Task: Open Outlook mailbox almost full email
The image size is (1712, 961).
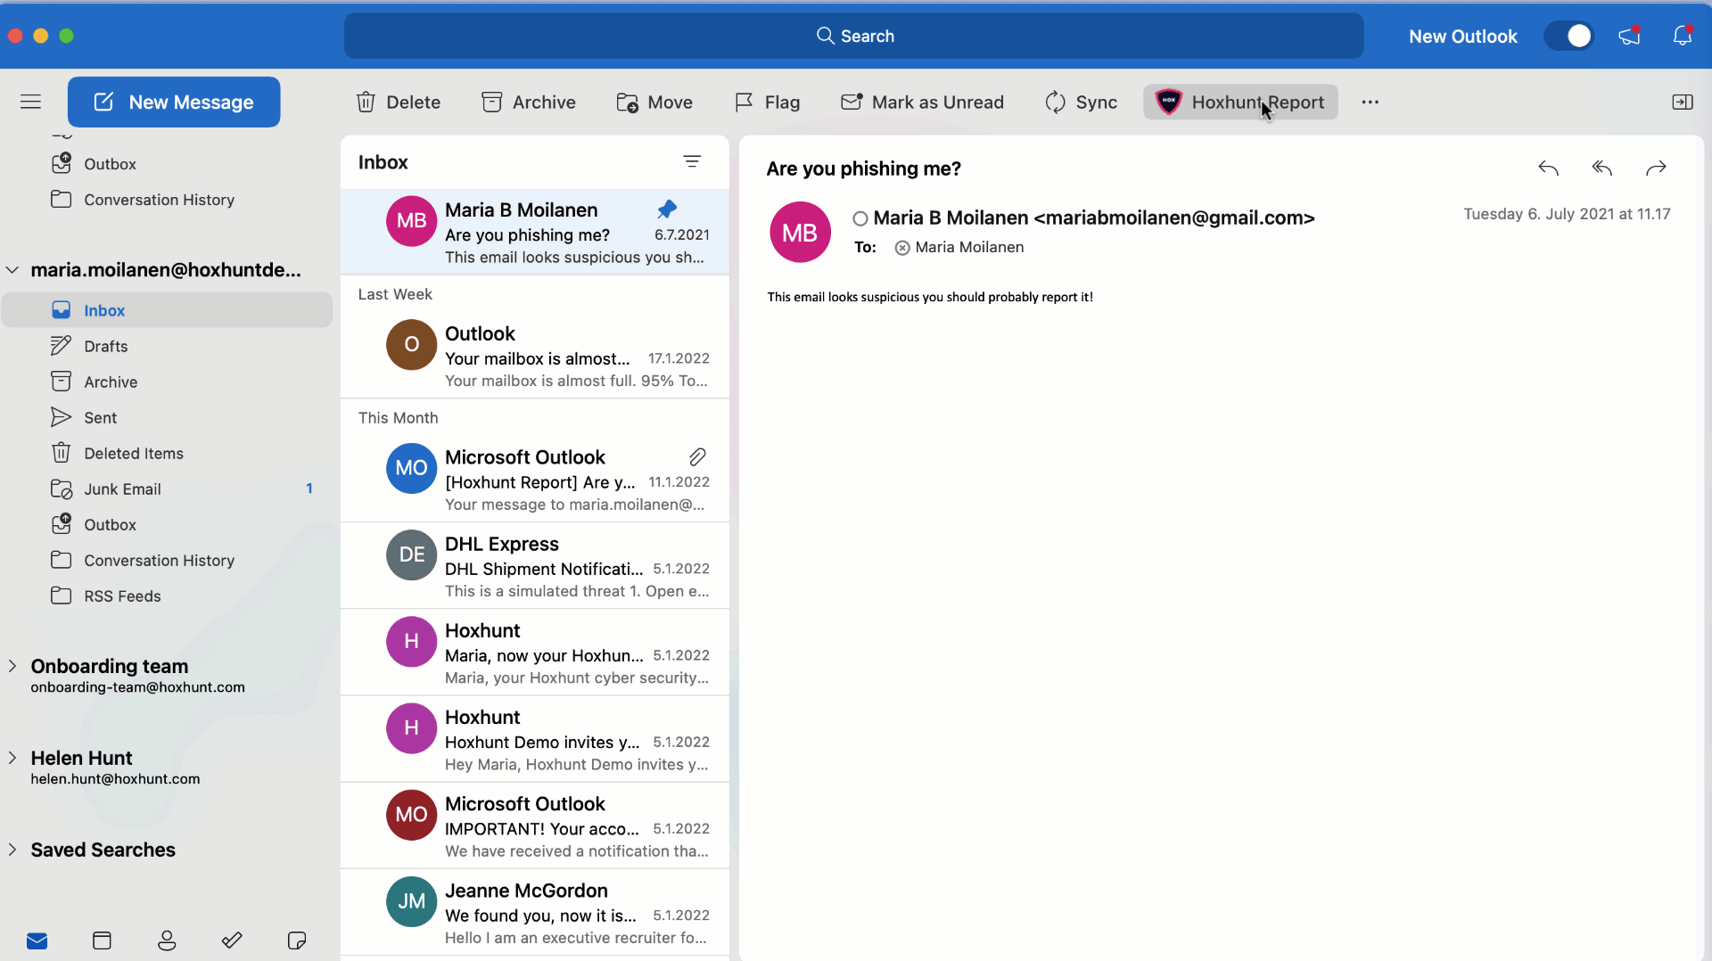Action: pos(535,355)
